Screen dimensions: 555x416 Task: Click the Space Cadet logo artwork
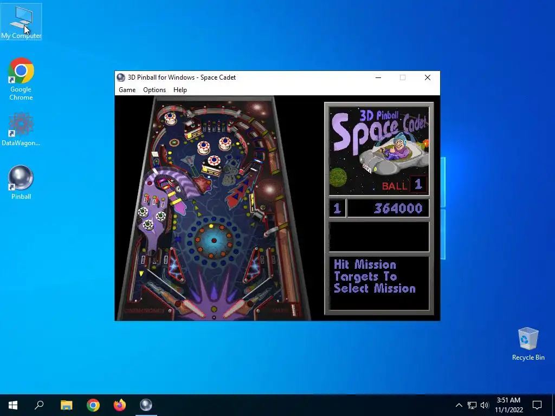[379, 152]
